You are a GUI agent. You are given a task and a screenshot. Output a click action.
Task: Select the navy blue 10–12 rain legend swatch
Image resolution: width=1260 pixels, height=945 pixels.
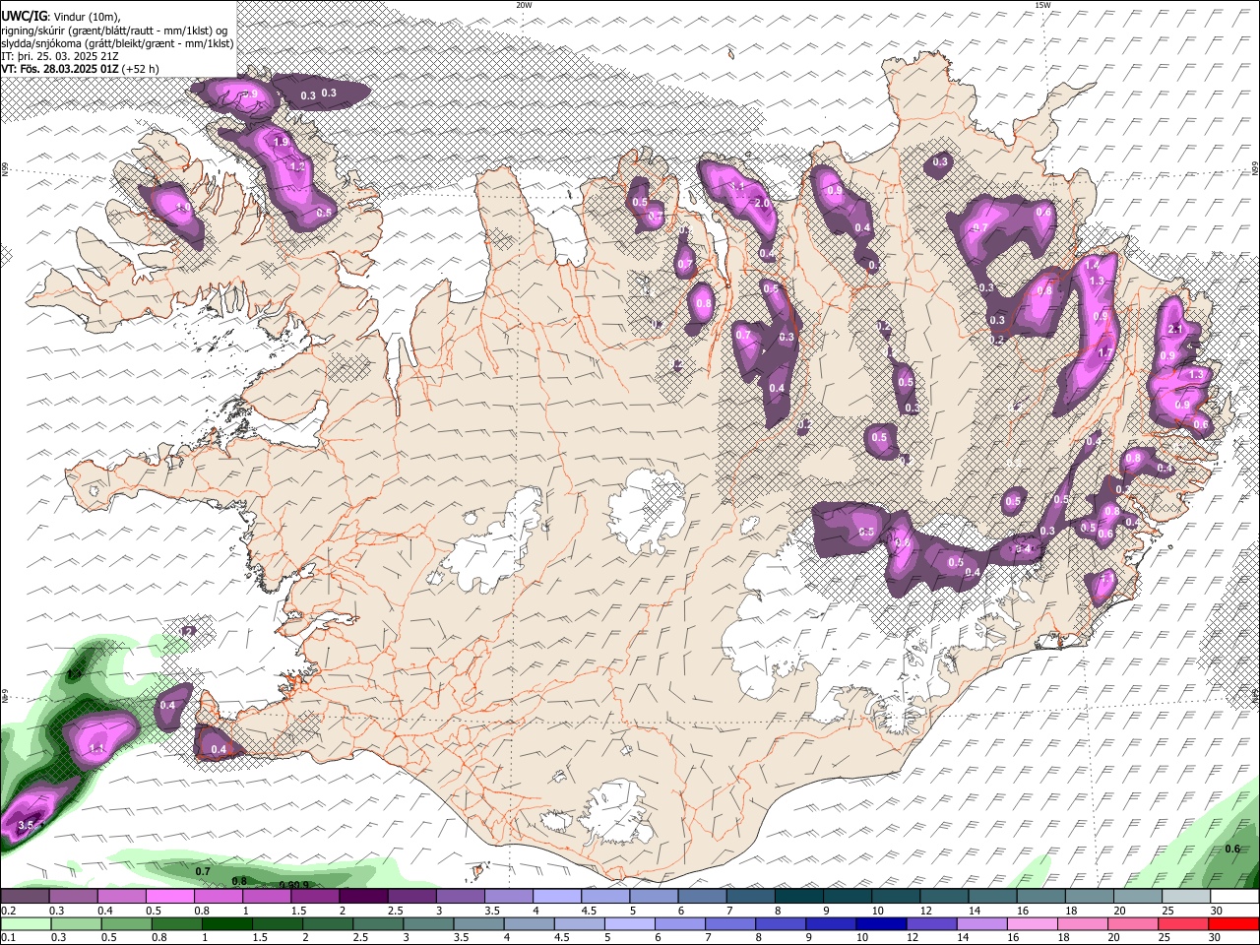[882, 924]
